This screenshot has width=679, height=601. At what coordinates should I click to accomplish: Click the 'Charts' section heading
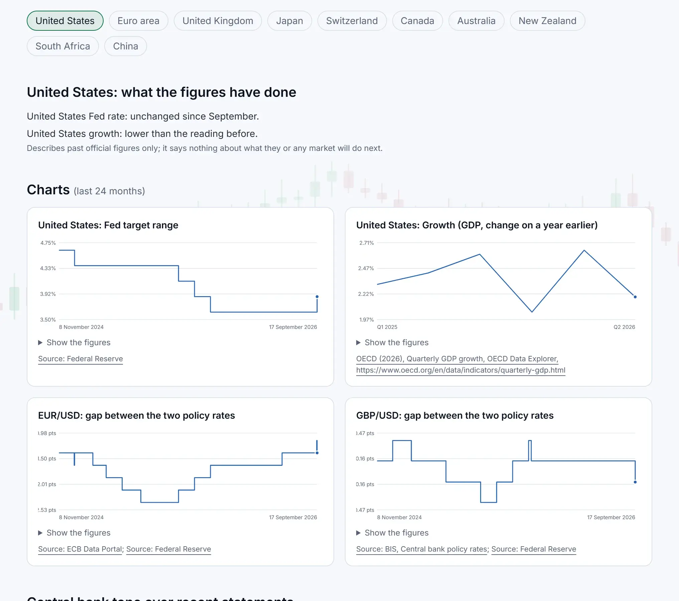(x=48, y=190)
